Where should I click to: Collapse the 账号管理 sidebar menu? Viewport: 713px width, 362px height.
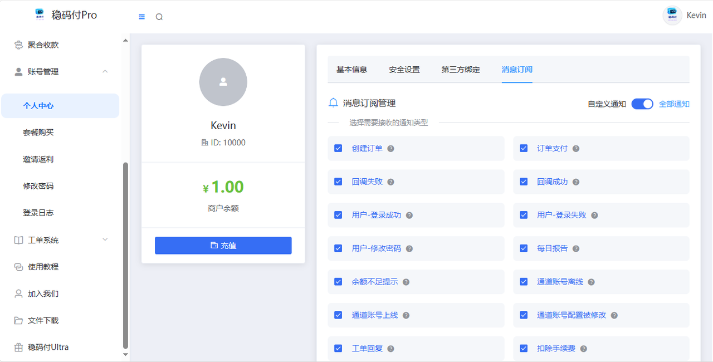click(105, 72)
